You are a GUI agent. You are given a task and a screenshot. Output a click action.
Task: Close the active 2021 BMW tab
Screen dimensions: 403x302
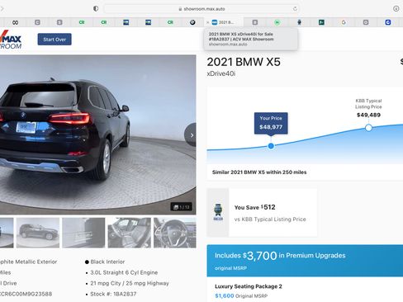[x=208, y=22]
